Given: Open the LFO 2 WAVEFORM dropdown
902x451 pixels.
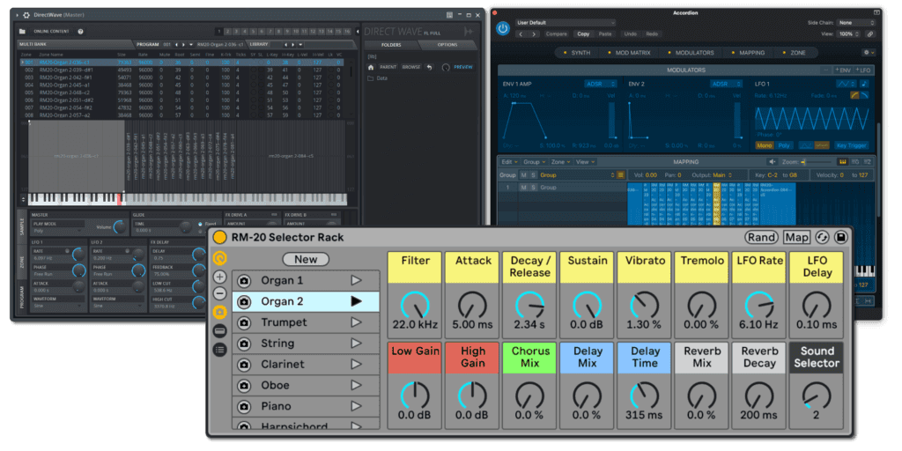Looking at the screenshot, I should click(x=118, y=306).
